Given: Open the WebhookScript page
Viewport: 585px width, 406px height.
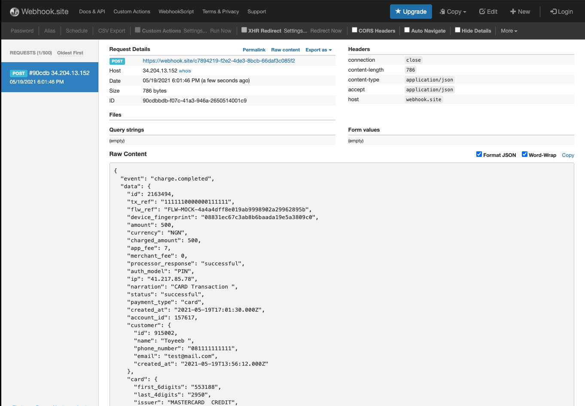Looking at the screenshot, I should click(176, 12).
